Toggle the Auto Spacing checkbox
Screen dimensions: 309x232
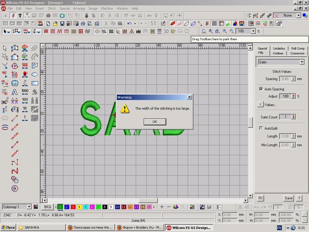(261, 89)
